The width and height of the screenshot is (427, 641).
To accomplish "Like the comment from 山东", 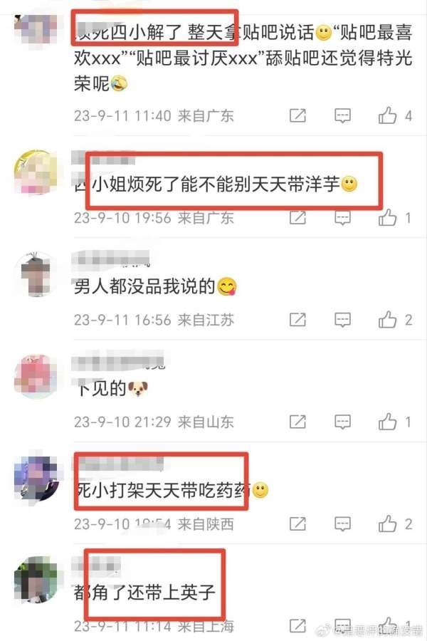I will coord(387,422).
